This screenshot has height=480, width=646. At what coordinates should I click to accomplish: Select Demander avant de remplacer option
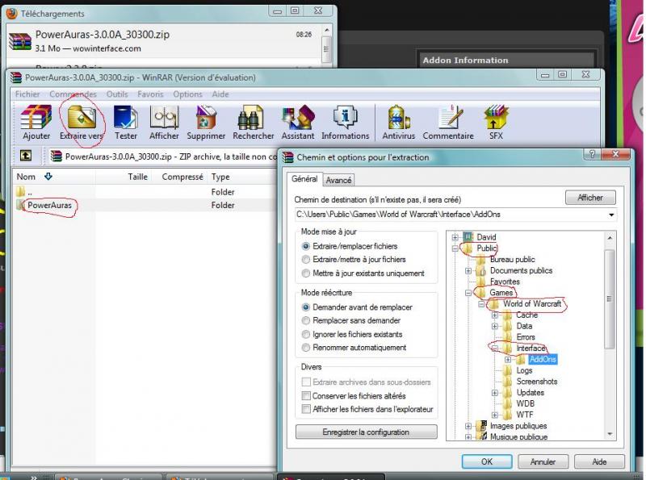[x=306, y=307]
